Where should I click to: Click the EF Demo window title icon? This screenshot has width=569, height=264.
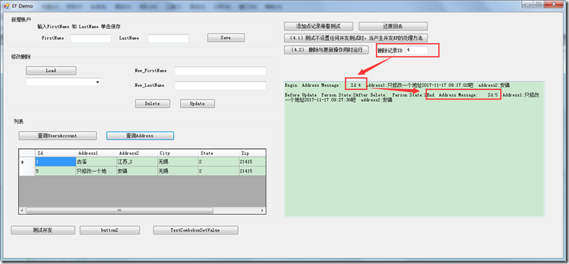tap(6, 6)
